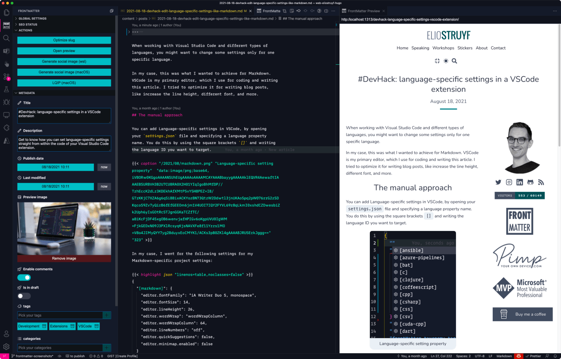
Task: Click the Stickers menu link on website
Action: coord(465,48)
